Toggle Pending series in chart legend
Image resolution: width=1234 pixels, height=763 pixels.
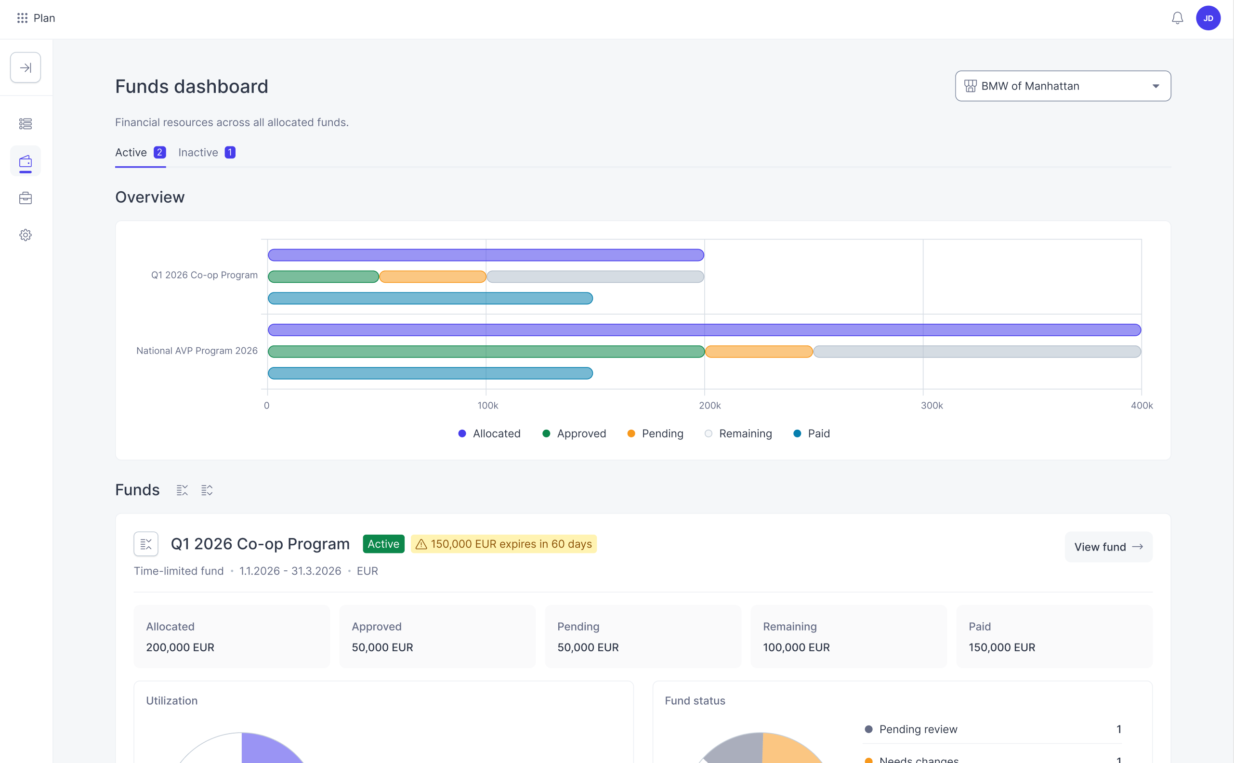click(x=655, y=434)
